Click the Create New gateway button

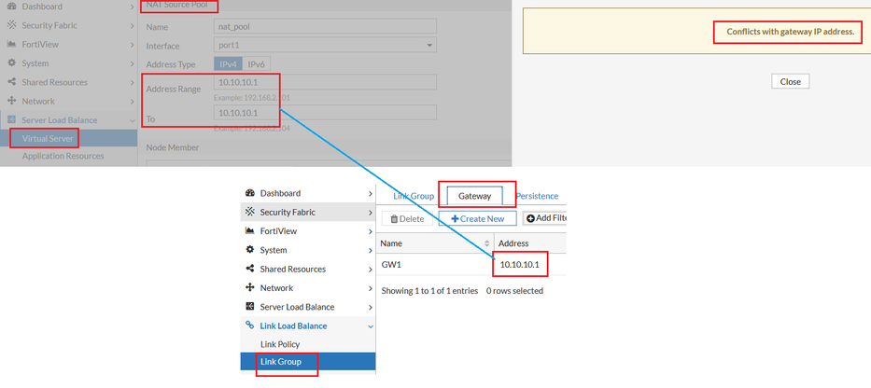coord(478,218)
